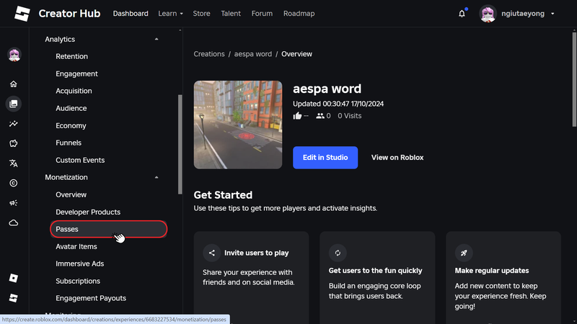
Task: Click the Edit in Studio button
Action: (325, 158)
